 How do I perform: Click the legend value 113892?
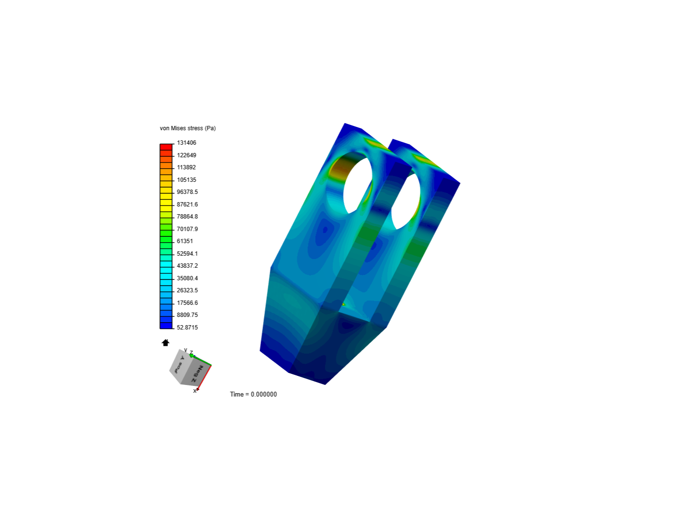coord(186,167)
